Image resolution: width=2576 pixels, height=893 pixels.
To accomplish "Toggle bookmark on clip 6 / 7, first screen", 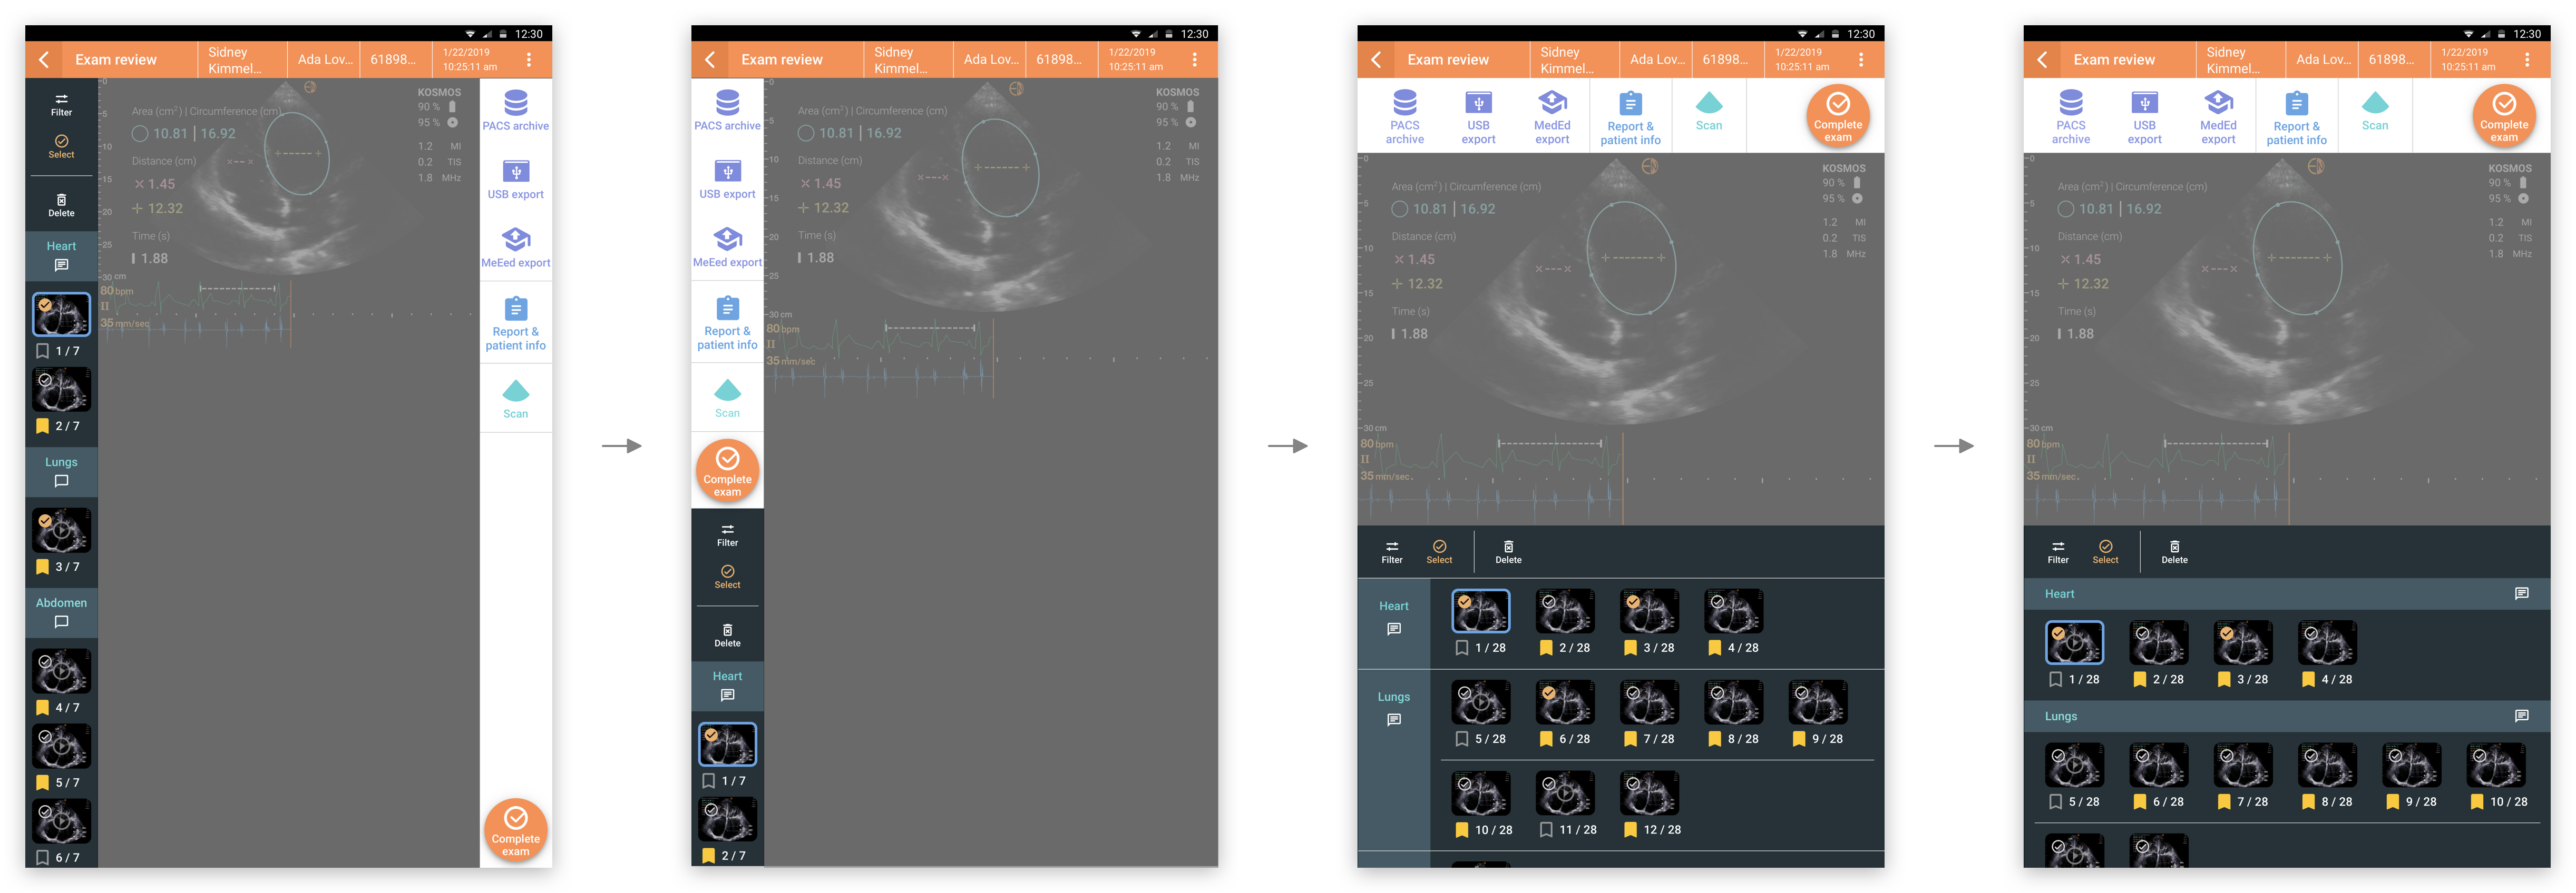I will tap(42, 858).
